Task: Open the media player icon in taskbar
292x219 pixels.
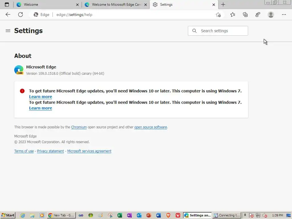Action: point(42,216)
